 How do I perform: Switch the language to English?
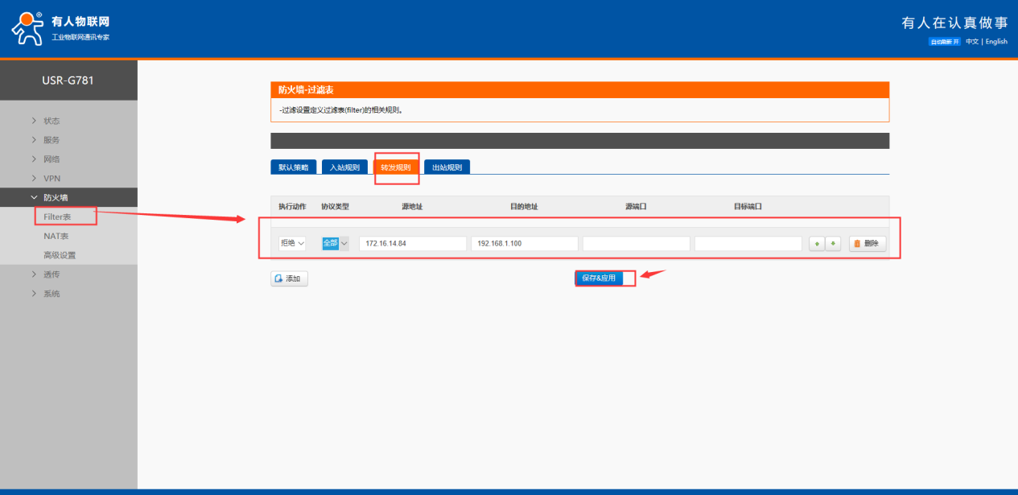click(995, 42)
